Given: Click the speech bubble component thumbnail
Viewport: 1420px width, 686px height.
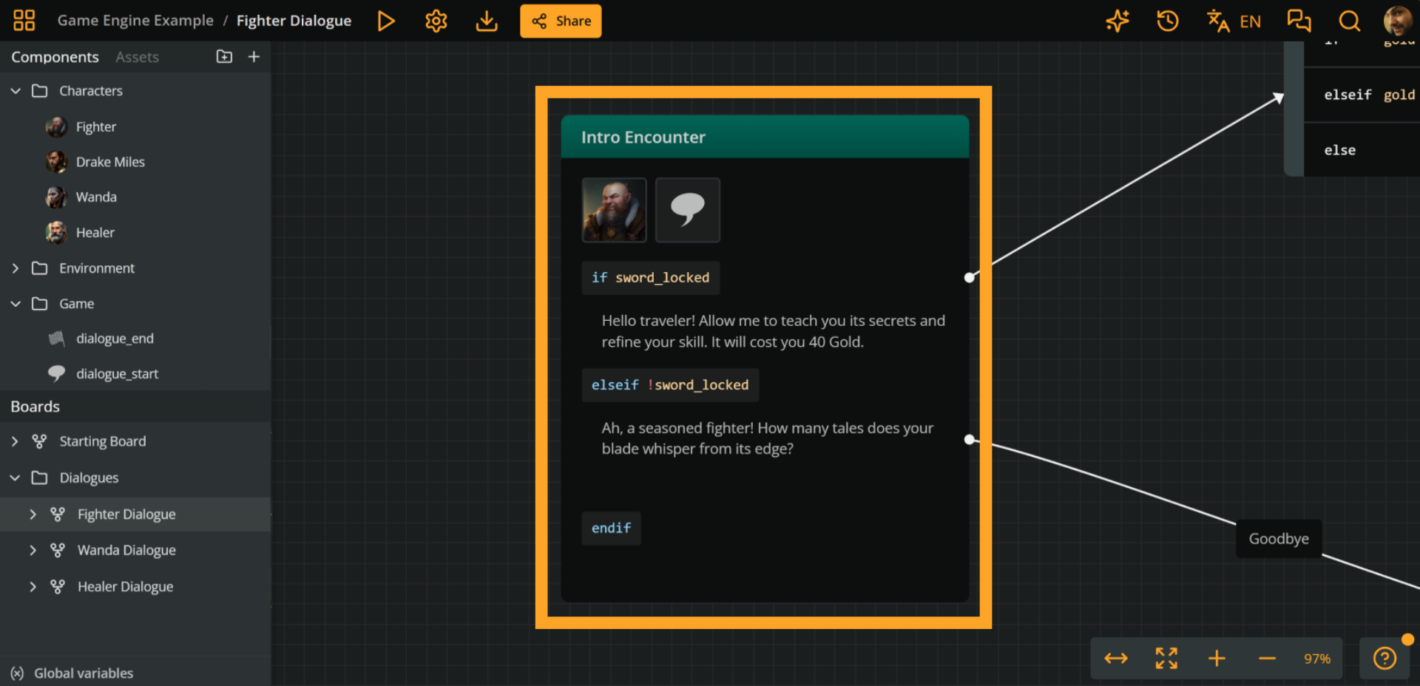Looking at the screenshot, I should point(688,210).
